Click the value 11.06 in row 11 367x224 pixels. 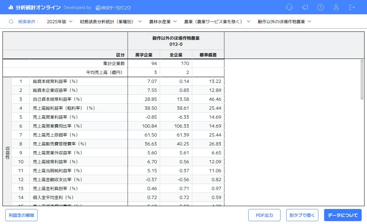click(x=215, y=171)
